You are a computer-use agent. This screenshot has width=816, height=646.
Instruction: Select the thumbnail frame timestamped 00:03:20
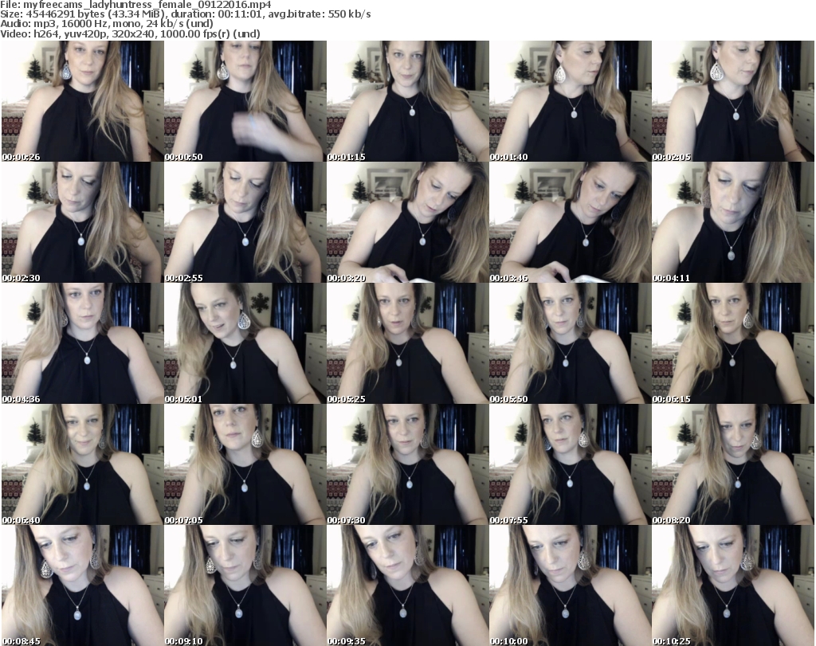(x=407, y=222)
